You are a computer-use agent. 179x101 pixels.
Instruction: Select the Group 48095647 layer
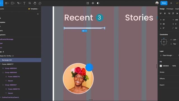20,85
